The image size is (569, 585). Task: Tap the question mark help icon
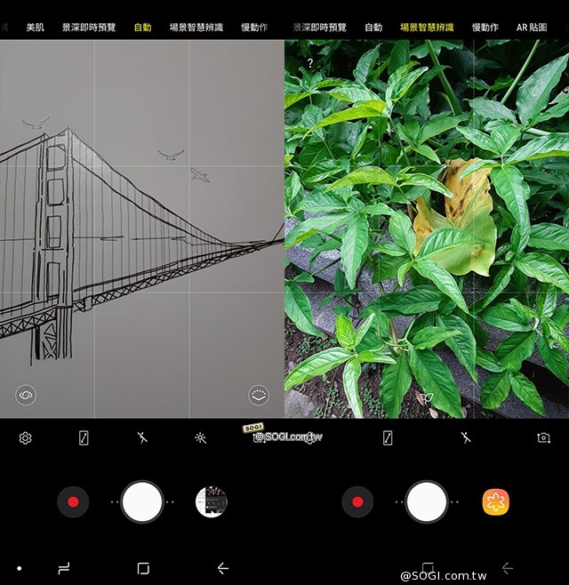tap(310, 62)
